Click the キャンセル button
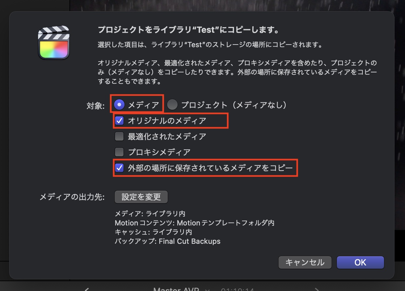The image size is (405, 291). click(305, 262)
